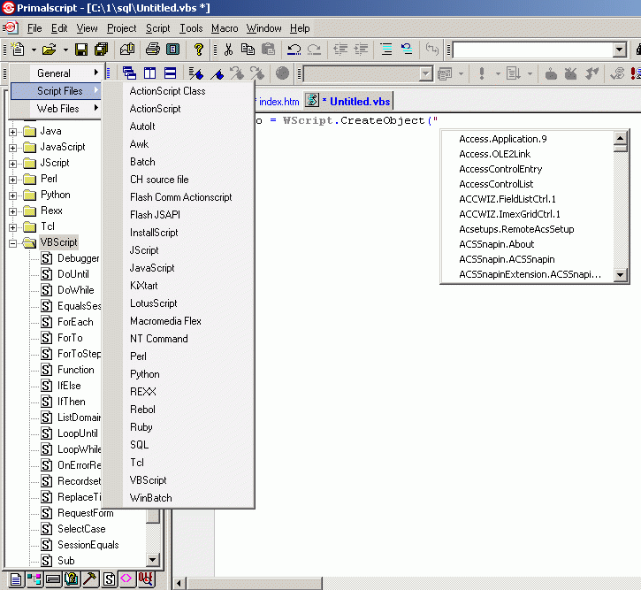Screen dimensions: 641x590
Task: Expand the JavaScript folder node
Action: 12,148
